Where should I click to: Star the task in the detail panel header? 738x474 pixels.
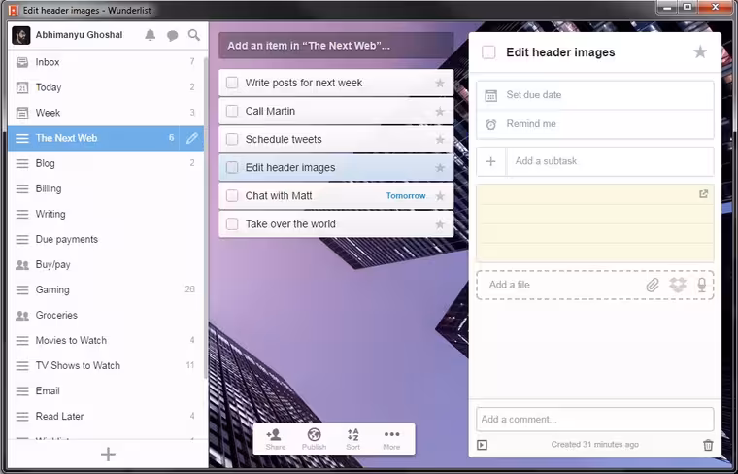(700, 51)
